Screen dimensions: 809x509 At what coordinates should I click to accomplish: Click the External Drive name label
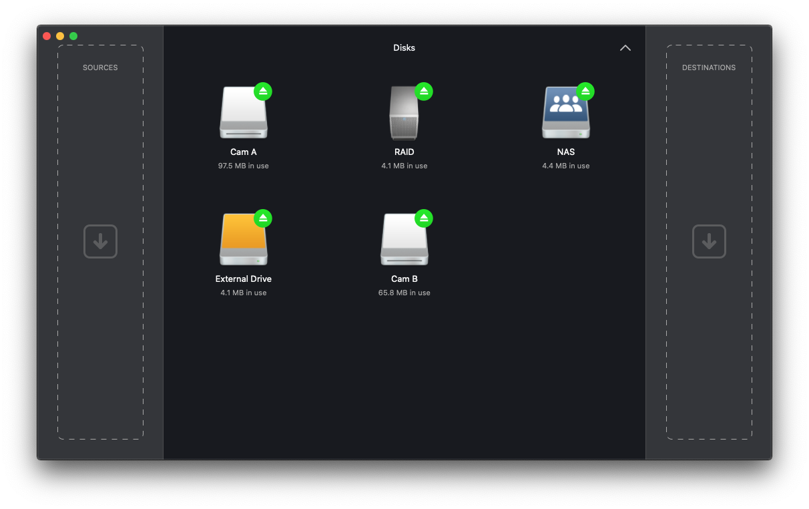[244, 279]
